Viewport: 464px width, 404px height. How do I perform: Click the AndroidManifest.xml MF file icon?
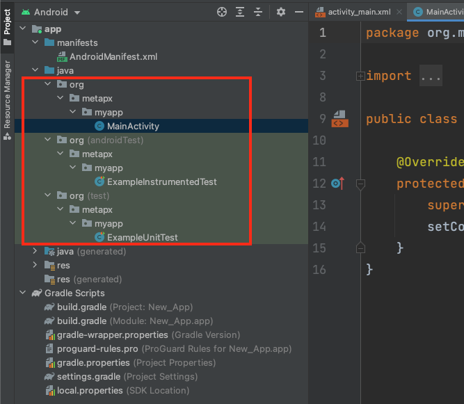tap(61, 56)
